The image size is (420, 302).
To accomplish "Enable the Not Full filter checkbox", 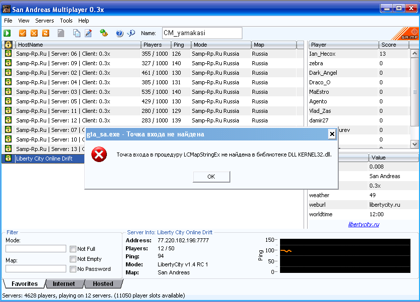I will click(73, 249).
